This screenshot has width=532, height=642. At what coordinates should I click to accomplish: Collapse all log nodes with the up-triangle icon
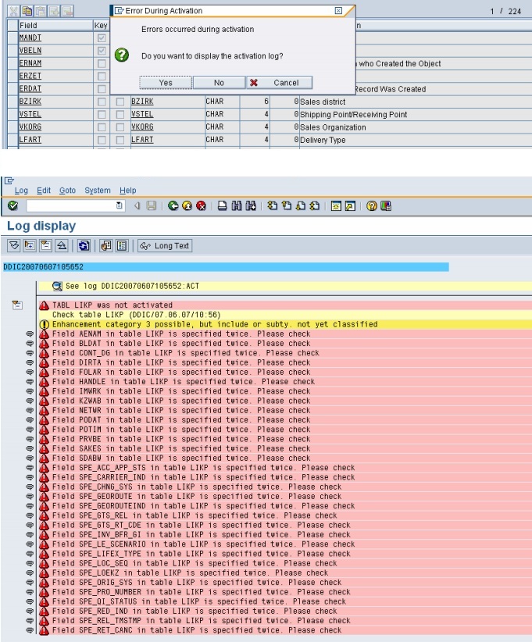tap(62, 246)
